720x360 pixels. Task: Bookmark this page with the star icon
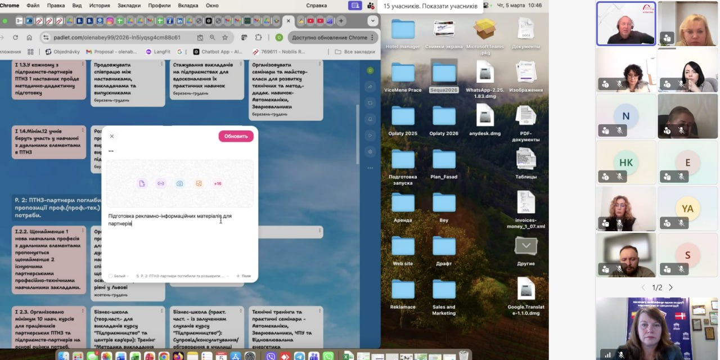[225, 38]
